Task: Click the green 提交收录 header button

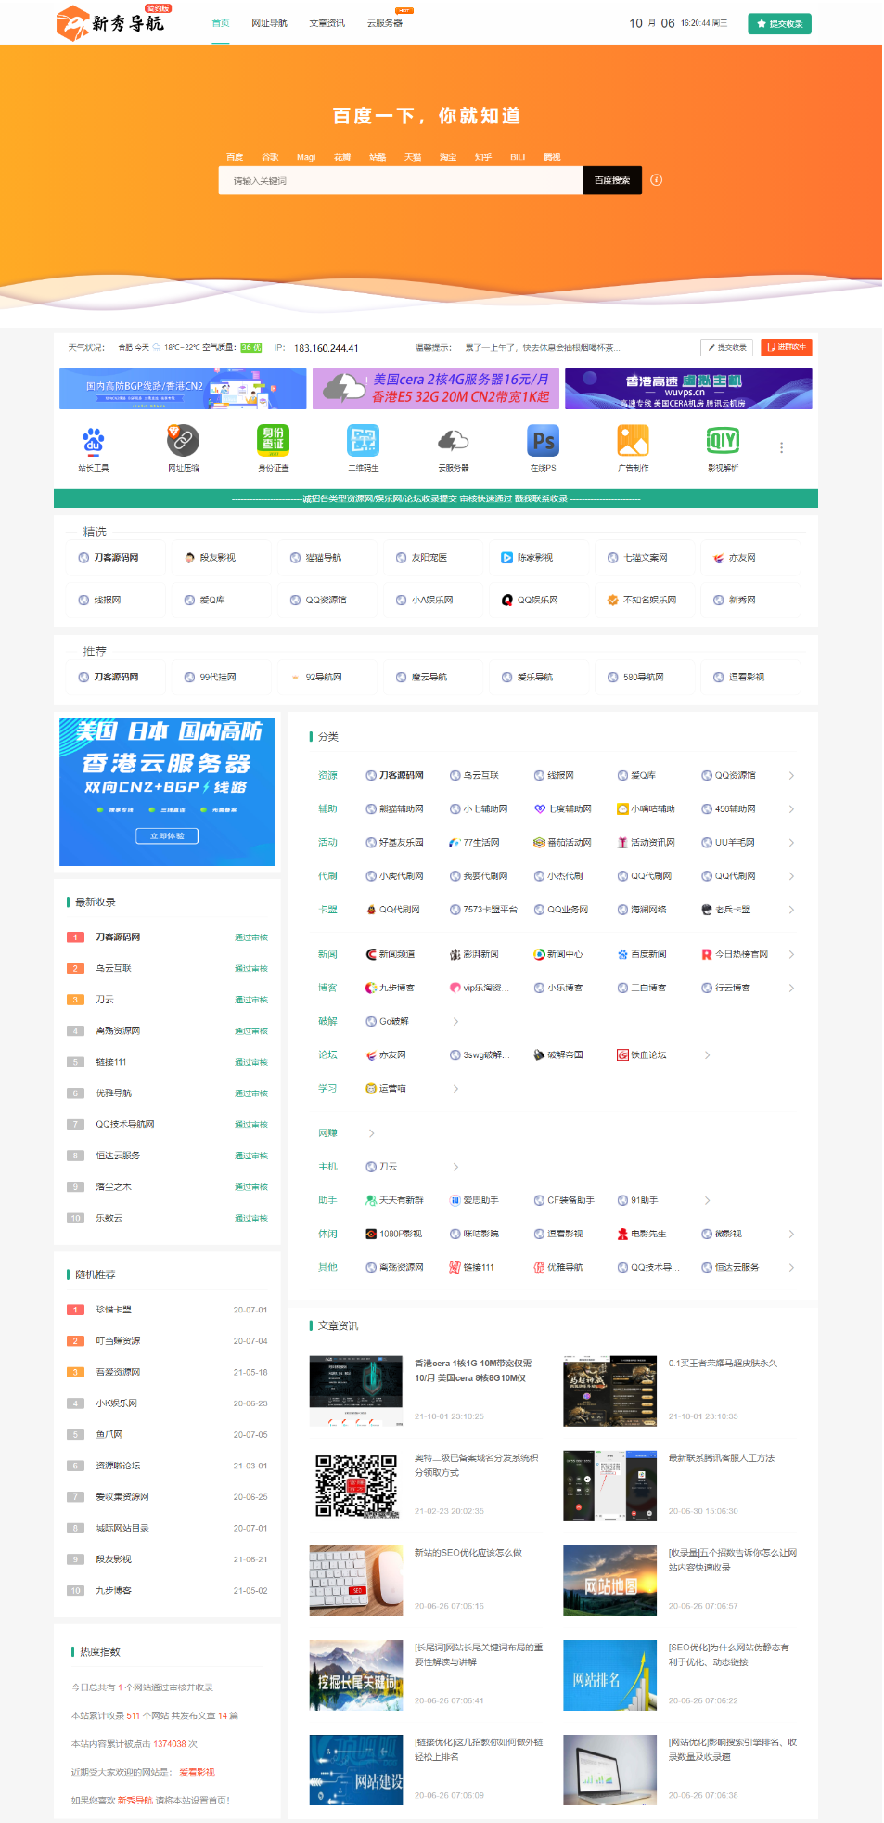Action: point(779,24)
